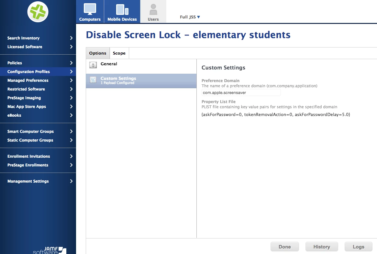Open Search Inventory menu item

pyautogui.click(x=24, y=38)
